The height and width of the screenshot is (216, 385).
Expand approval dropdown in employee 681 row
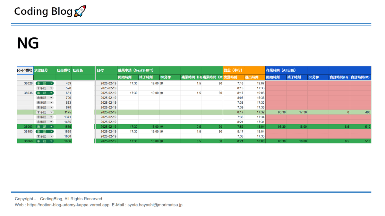click(x=51, y=93)
